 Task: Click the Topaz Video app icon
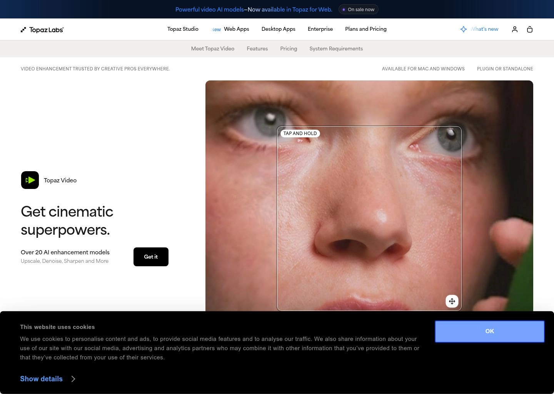30,180
